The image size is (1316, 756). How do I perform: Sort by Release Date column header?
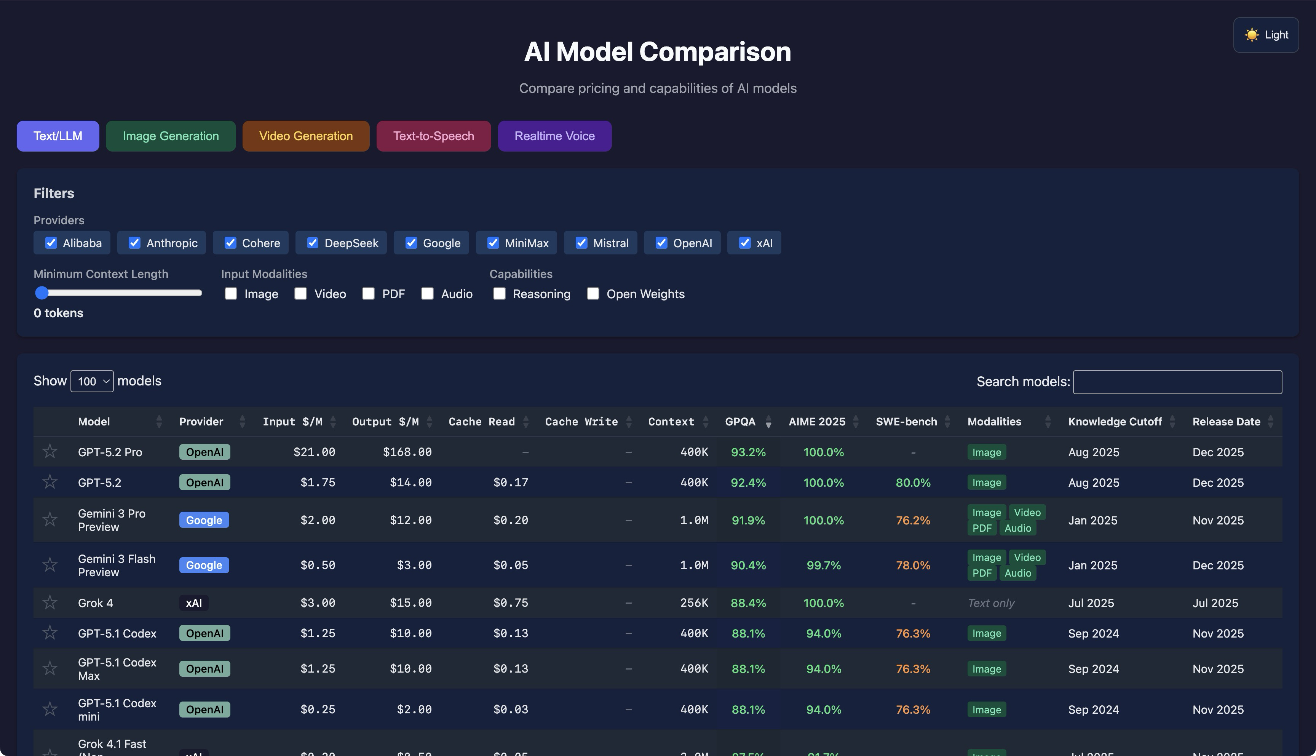tap(1226, 422)
